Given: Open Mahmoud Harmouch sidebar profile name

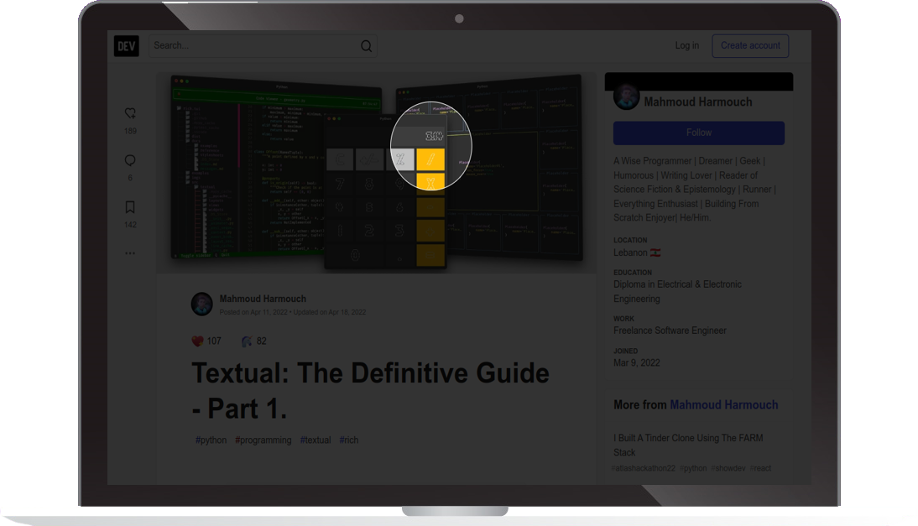Looking at the screenshot, I should point(698,102).
